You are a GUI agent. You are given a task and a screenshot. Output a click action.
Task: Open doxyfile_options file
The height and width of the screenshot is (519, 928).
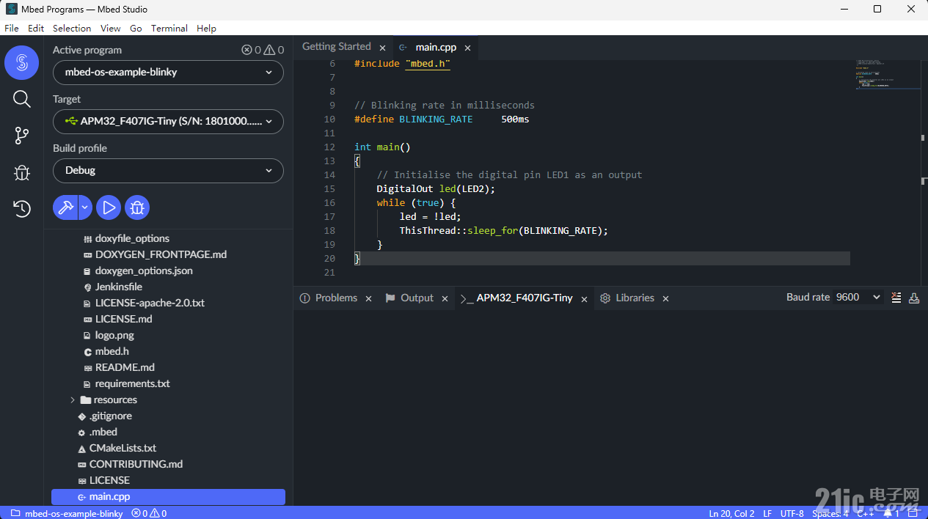pyautogui.click(x=132, y=238)
